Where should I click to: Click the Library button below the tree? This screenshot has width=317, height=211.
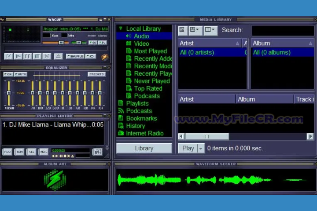pos(144,149)
